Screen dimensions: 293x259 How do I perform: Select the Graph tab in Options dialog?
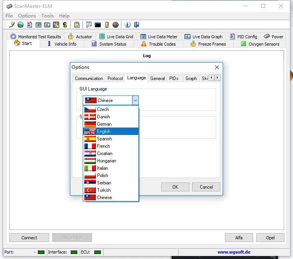(x=191, y=78)
